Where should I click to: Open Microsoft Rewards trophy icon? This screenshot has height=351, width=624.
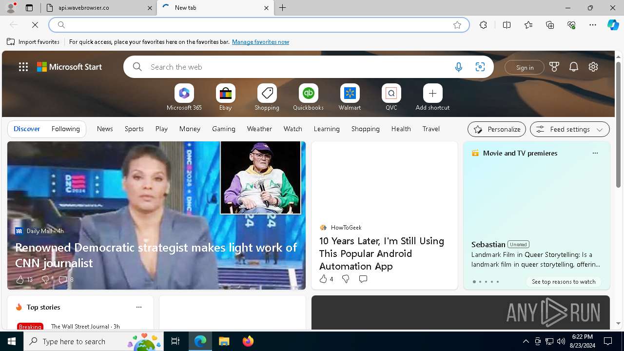pos(554,67)
